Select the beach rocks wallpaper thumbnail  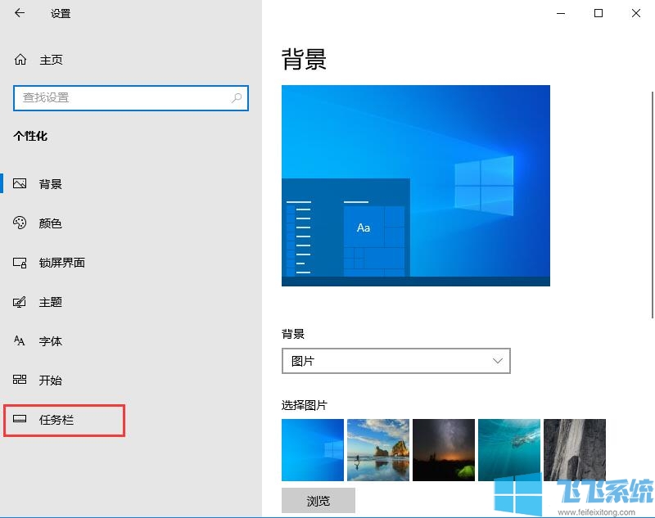[x=377, y=448]
